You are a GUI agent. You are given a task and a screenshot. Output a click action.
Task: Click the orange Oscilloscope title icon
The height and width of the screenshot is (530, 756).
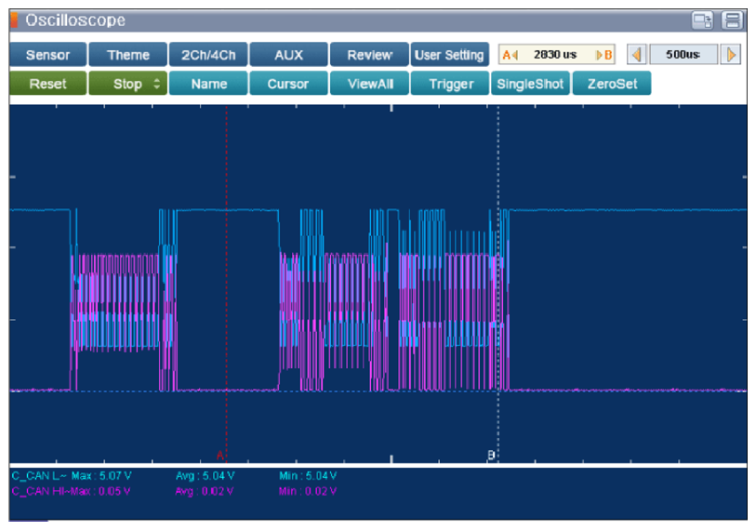click(x=15, y=20)
